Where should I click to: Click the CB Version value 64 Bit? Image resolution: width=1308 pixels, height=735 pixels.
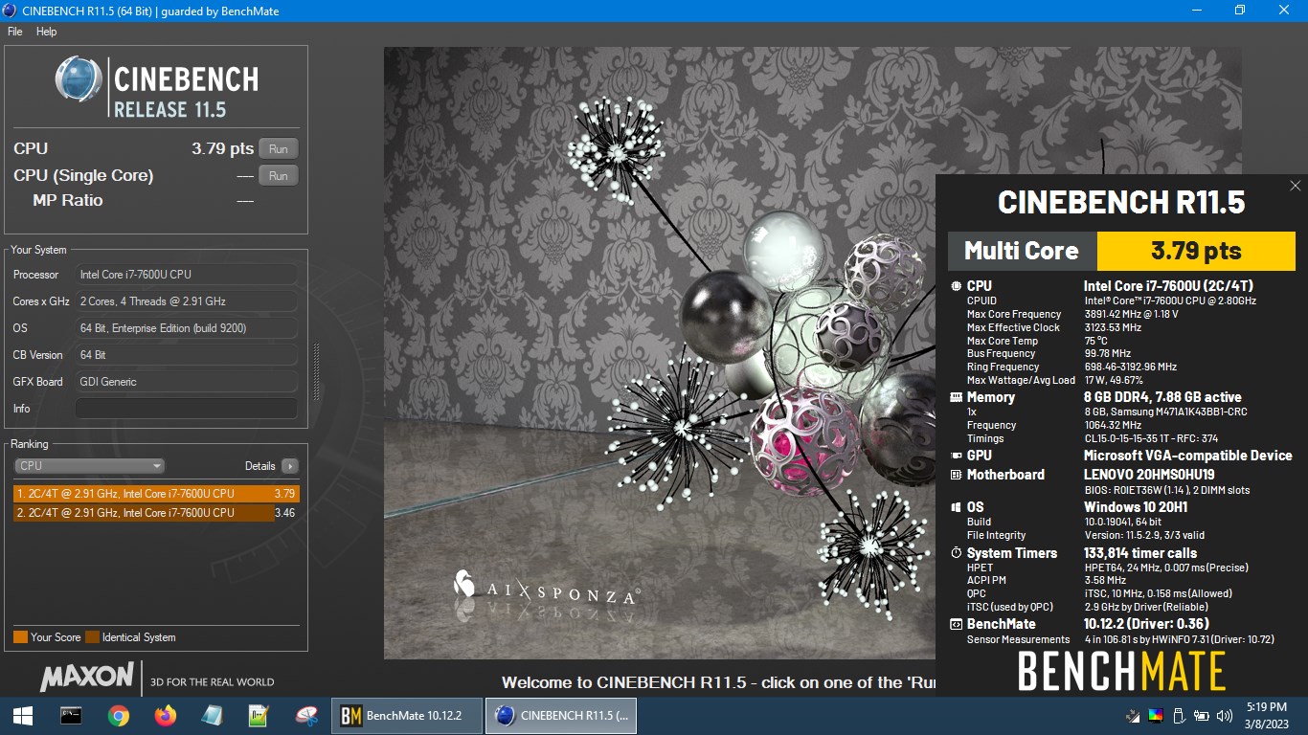186,355
